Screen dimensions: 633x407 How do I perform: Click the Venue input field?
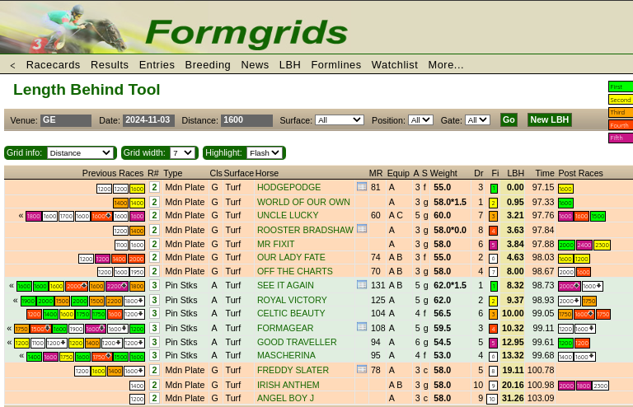pos(66,120)
